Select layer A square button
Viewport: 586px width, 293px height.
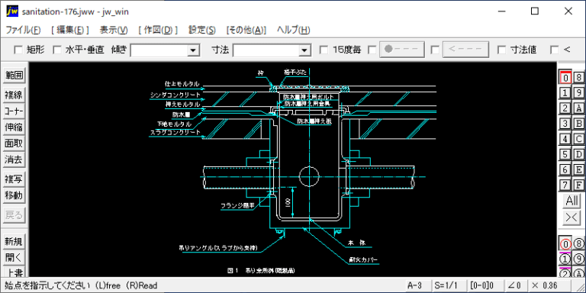pyautogui.click(x=579, y=108)
